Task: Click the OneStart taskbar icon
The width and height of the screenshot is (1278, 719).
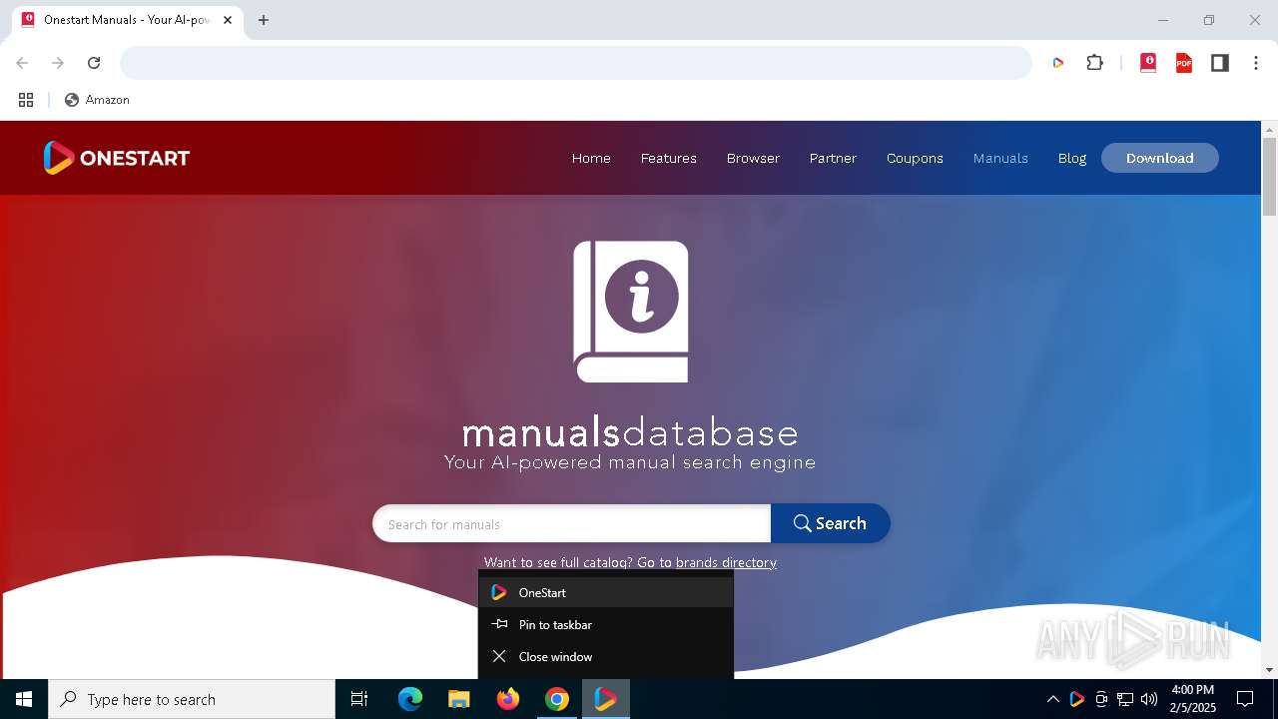Action: (x=606, y=699)
